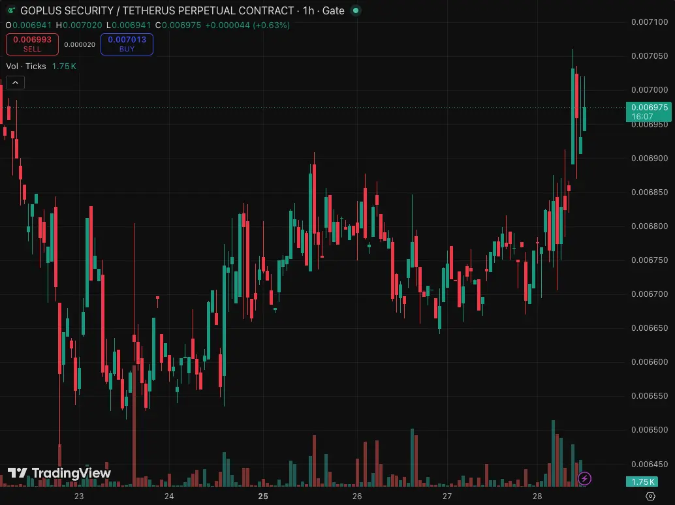Click the 0.006650 price axis label

(x=650, y=328)
